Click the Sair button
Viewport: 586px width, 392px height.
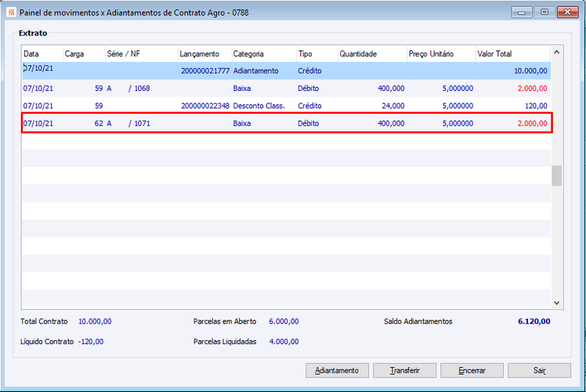point(539,370)
